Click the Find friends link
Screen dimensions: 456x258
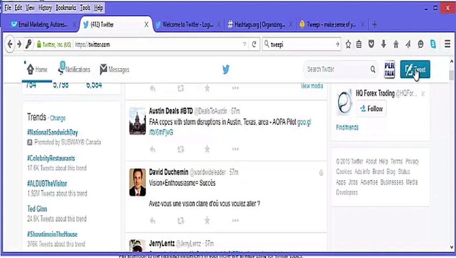[x=347, y=128]
